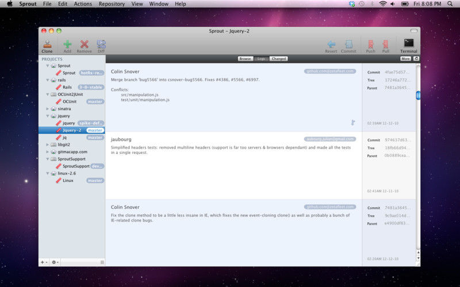Open the View menu

(x=137, y=4)
